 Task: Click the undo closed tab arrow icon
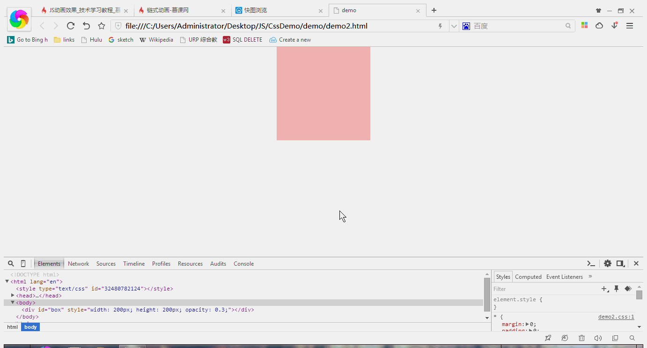pyautogui.click(x=86, y=26)
